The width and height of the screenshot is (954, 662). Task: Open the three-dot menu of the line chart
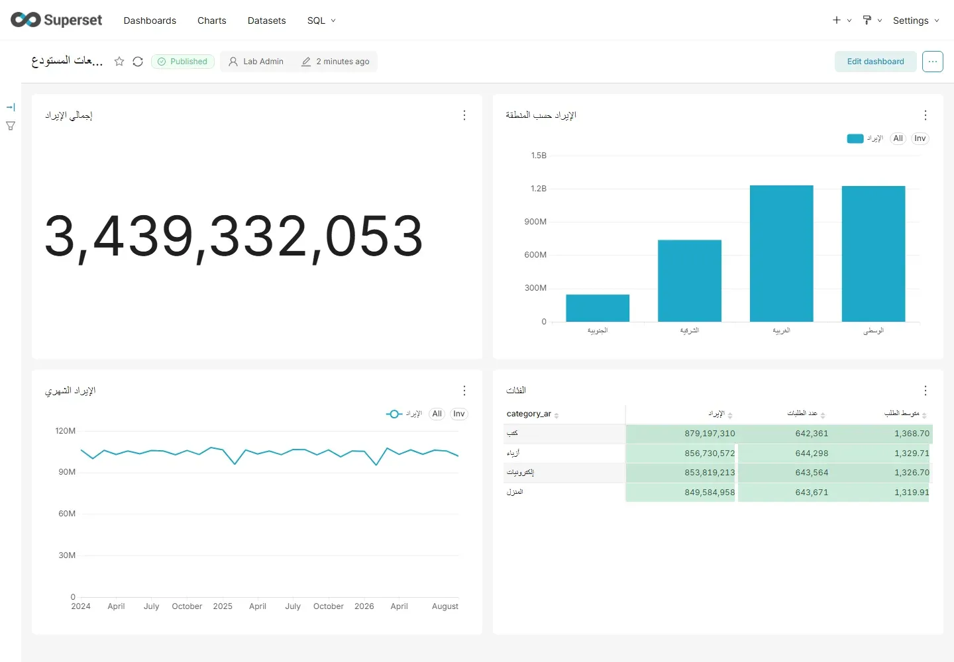(x=464, y=391)
